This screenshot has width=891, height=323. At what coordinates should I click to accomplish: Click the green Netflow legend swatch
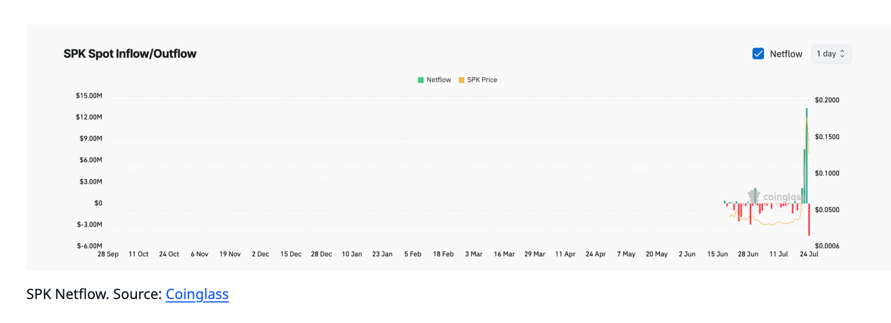pos(420,80)
